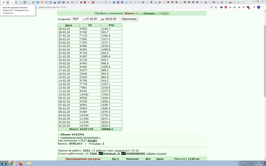The image size is (266, 166).
Task: Switch to the film clapperboard tab
Action: click(x=55, y=2)
